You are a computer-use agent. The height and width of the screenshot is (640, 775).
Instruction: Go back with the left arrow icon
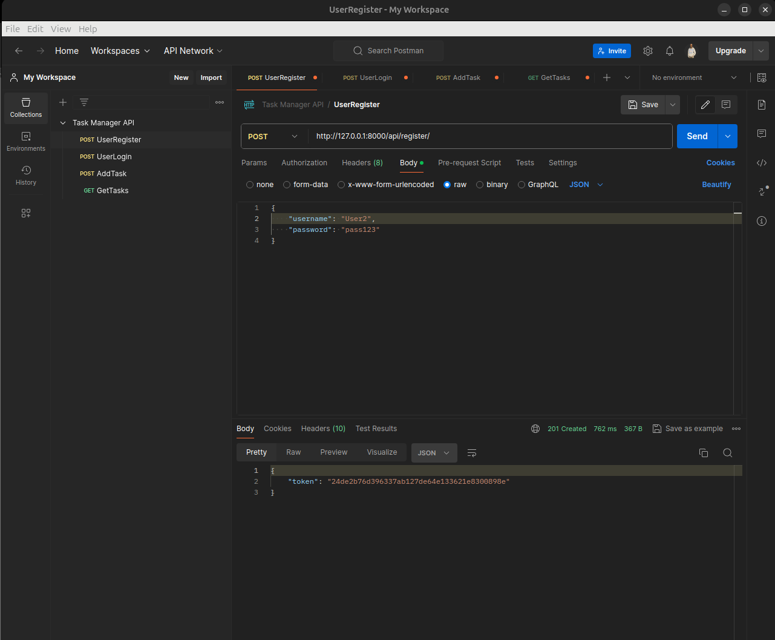19,51
